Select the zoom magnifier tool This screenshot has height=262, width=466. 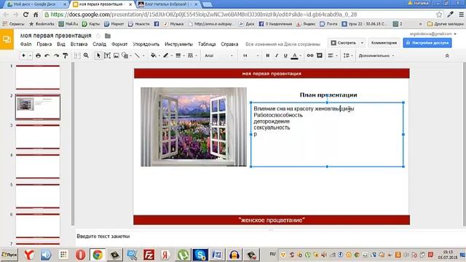[86, 55]
